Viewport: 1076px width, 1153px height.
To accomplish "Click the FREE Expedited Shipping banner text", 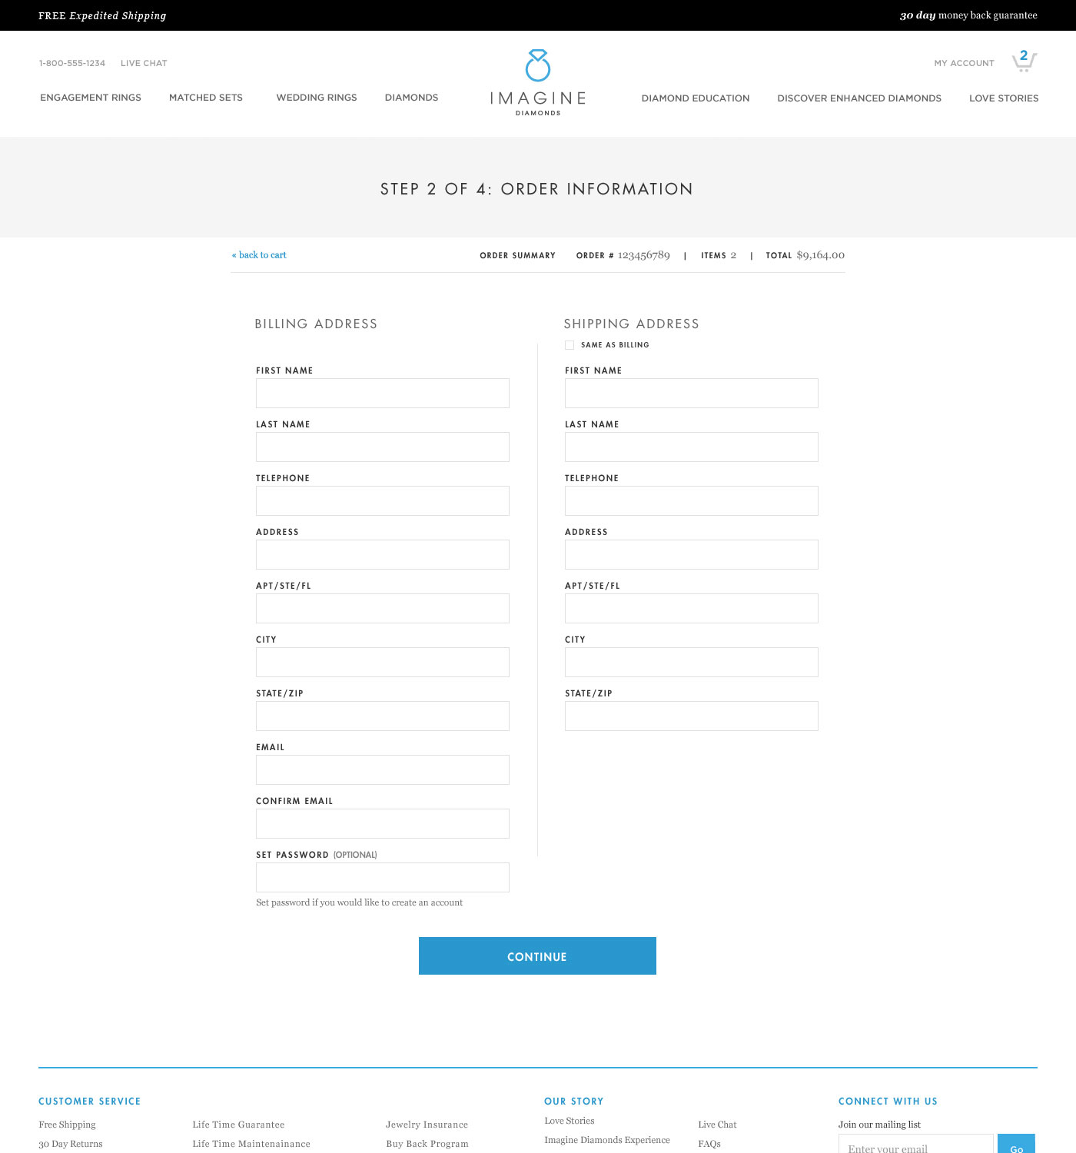I will tap(102, 15).
